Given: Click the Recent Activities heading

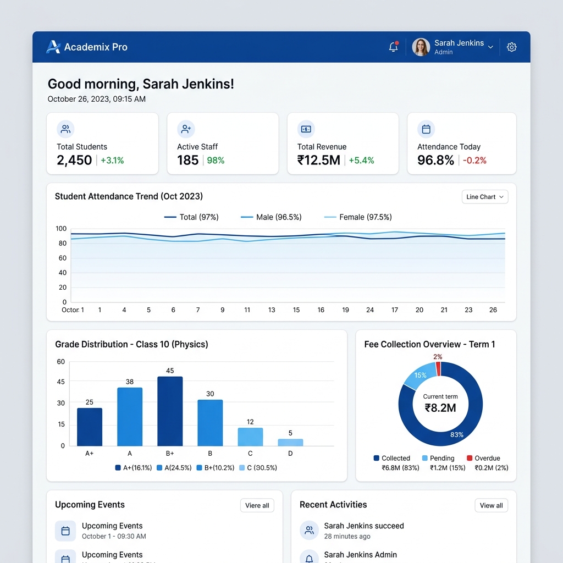Looking at the screenshot, I should click(333, 505).
